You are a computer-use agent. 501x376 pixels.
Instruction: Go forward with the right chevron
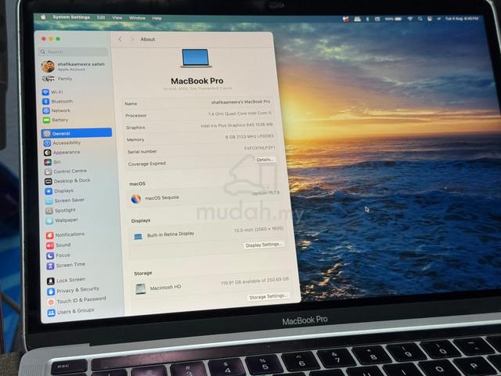click(132, 39)
